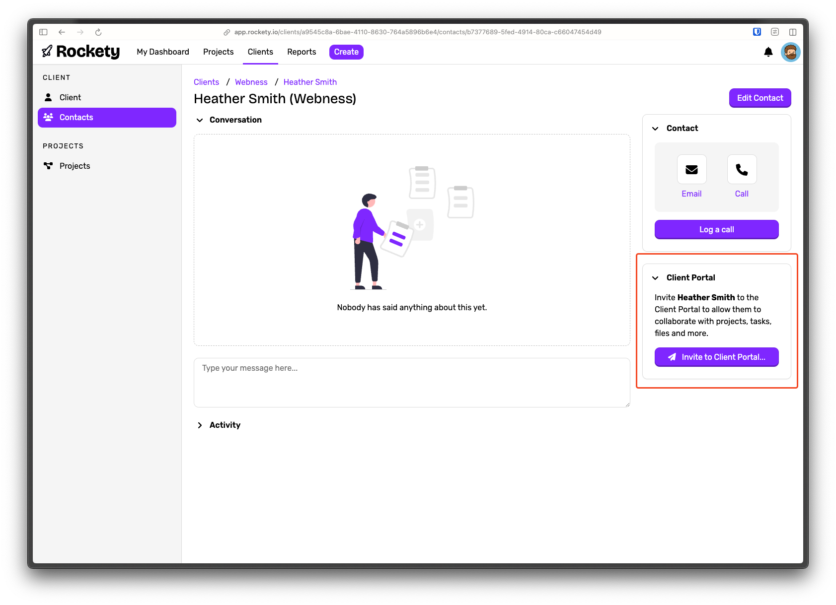Image resolution: width=836 pixels, height=605 pixels.
Task: Collapse the Conversation section
Action: click(x=200, y=120)
